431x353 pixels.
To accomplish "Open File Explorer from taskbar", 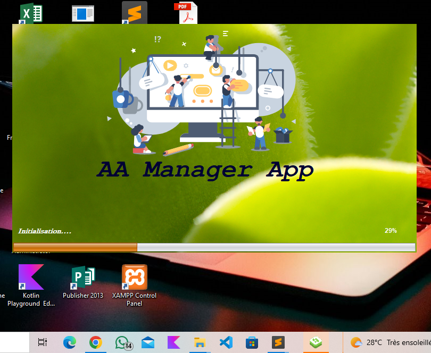I will [x=200, y=342].
